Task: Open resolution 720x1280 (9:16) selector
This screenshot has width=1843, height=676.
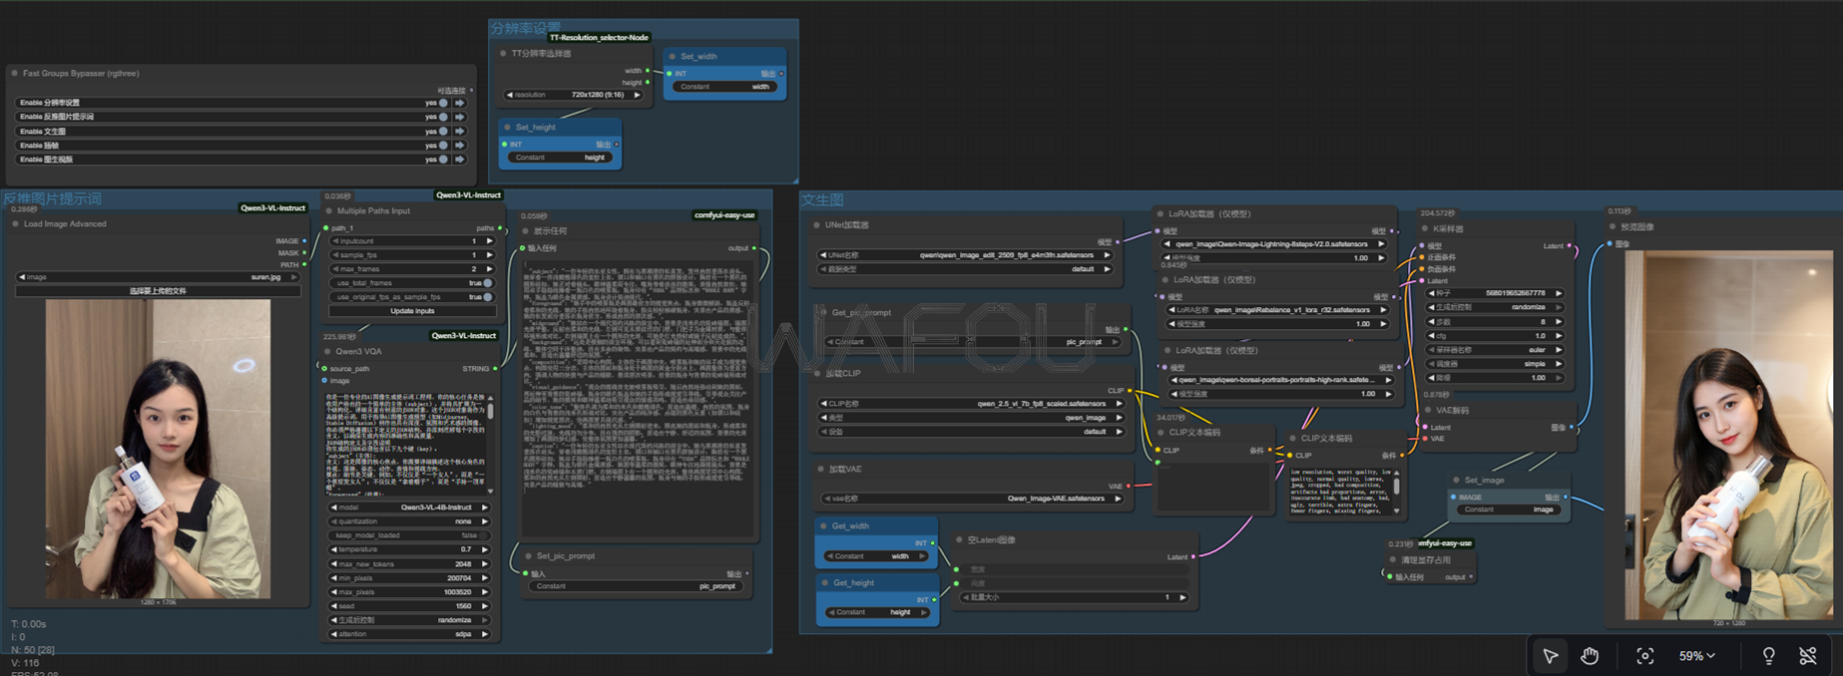Action: (574, 95)
